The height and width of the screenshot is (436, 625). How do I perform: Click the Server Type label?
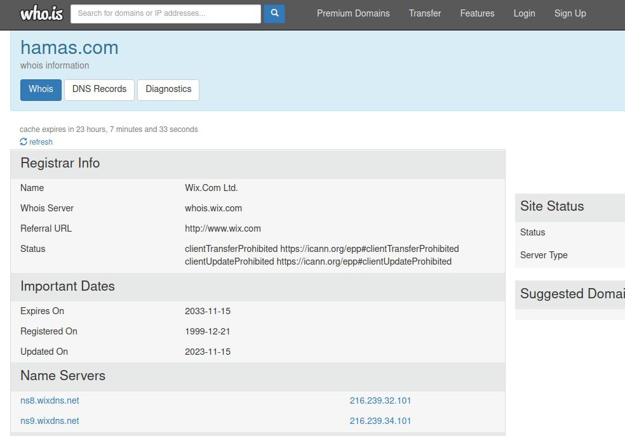[x=544, y=255]
